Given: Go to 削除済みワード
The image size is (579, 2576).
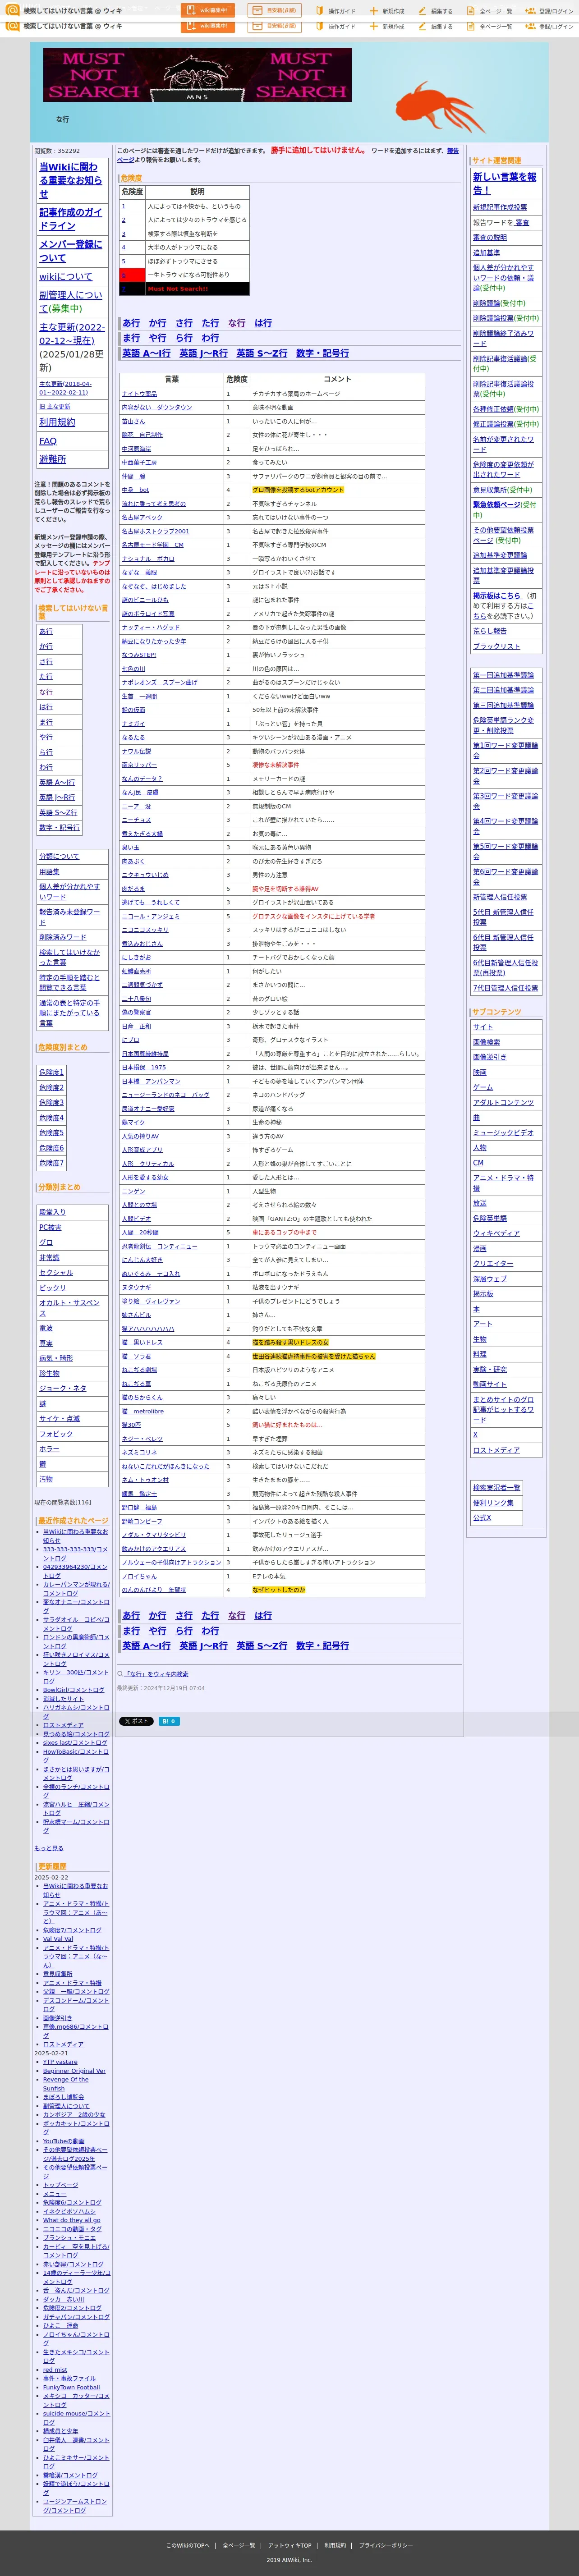Looking at the screenshot, I should 63,937.
